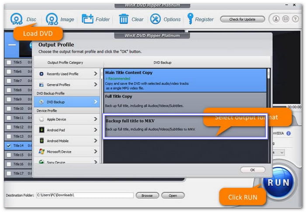Click OK in Output Profile dialog

pyautogui.click(x=252, y=170)
